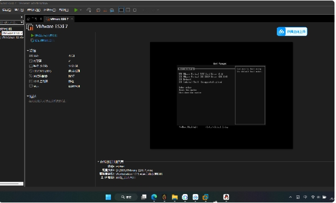Toggle the full screen mode button
The height and width of the screenshot is (203, 336).
135,10
